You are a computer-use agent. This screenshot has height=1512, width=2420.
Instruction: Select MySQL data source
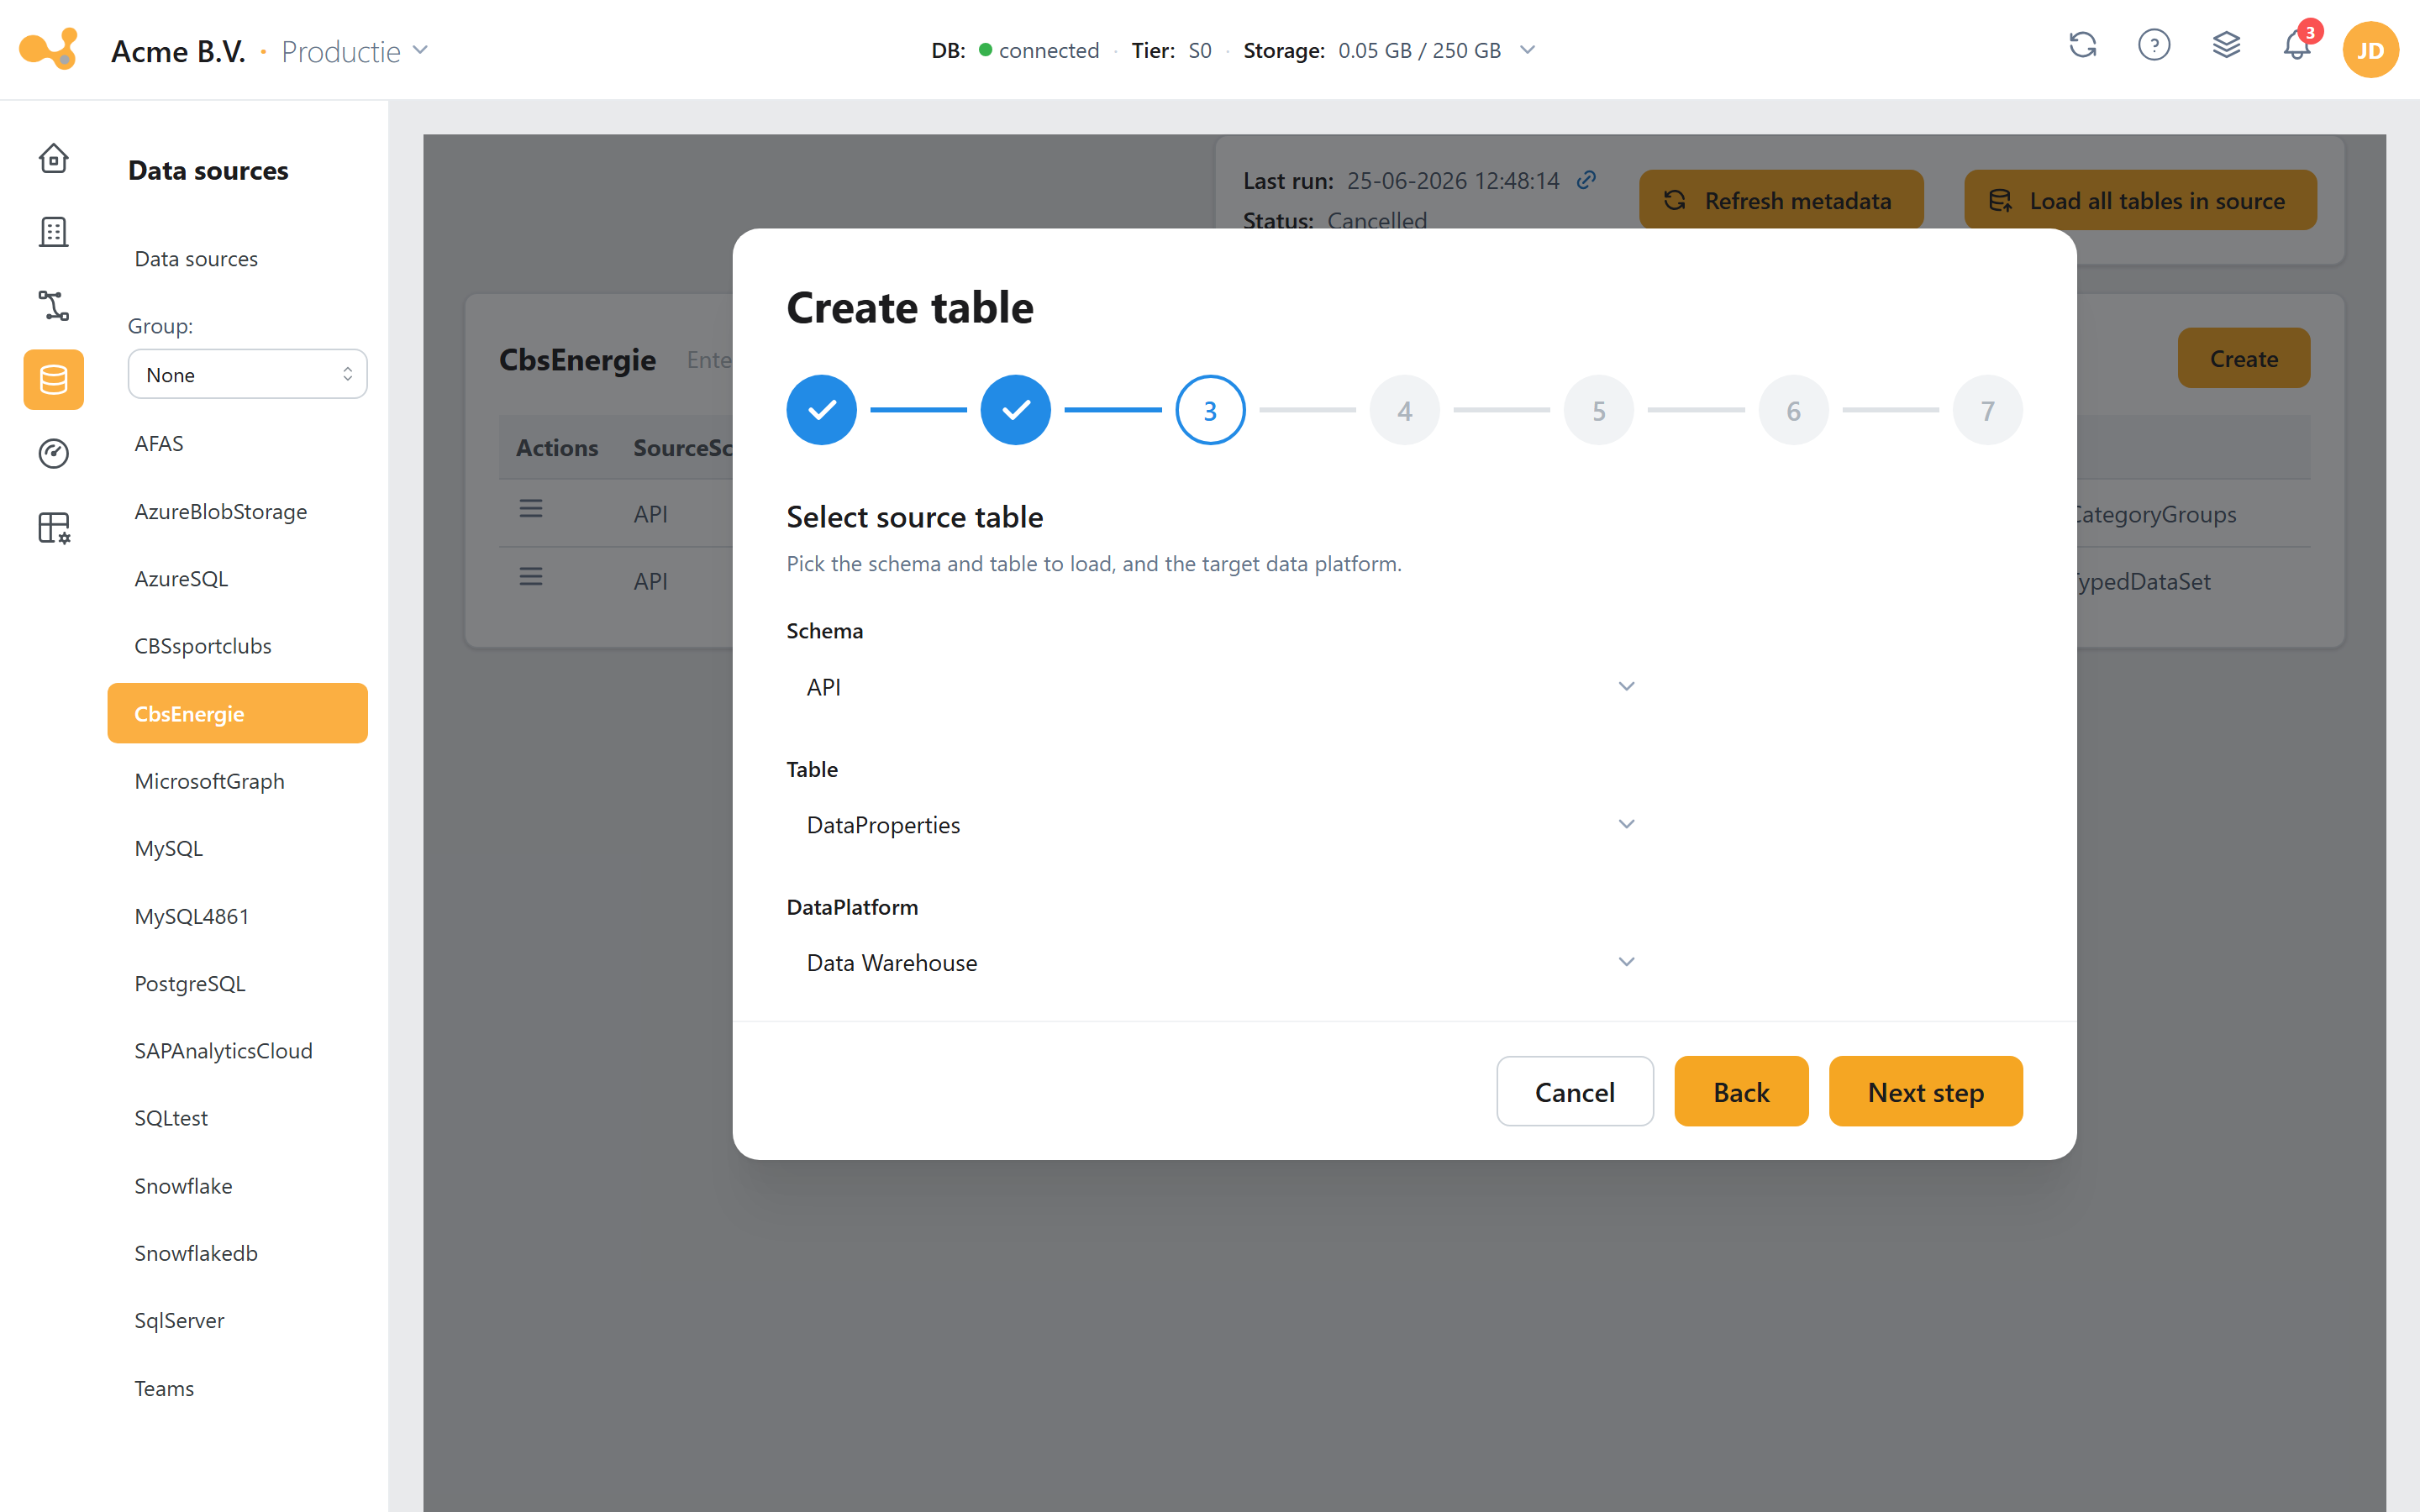point(237,848)
